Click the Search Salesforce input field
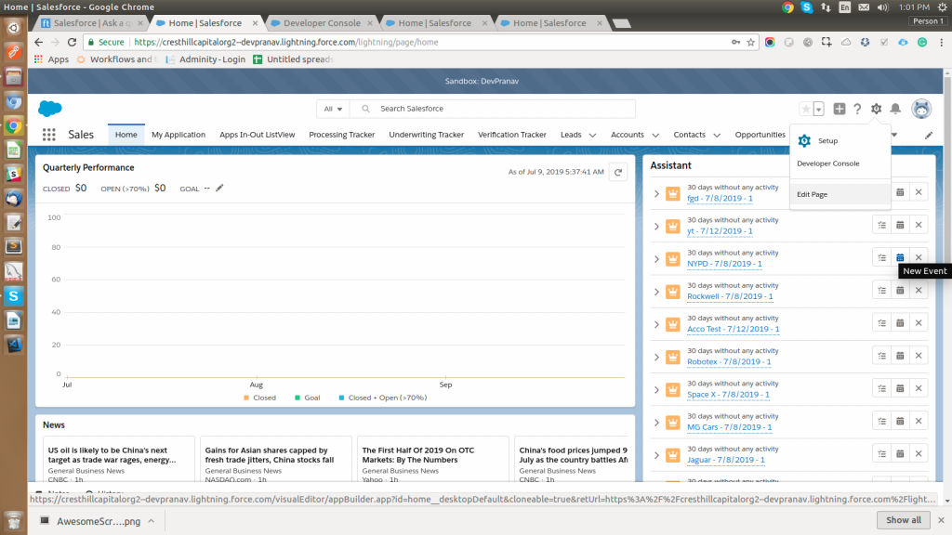The width and height of the screenshot is (952, 535). click(x=502, y=109)
